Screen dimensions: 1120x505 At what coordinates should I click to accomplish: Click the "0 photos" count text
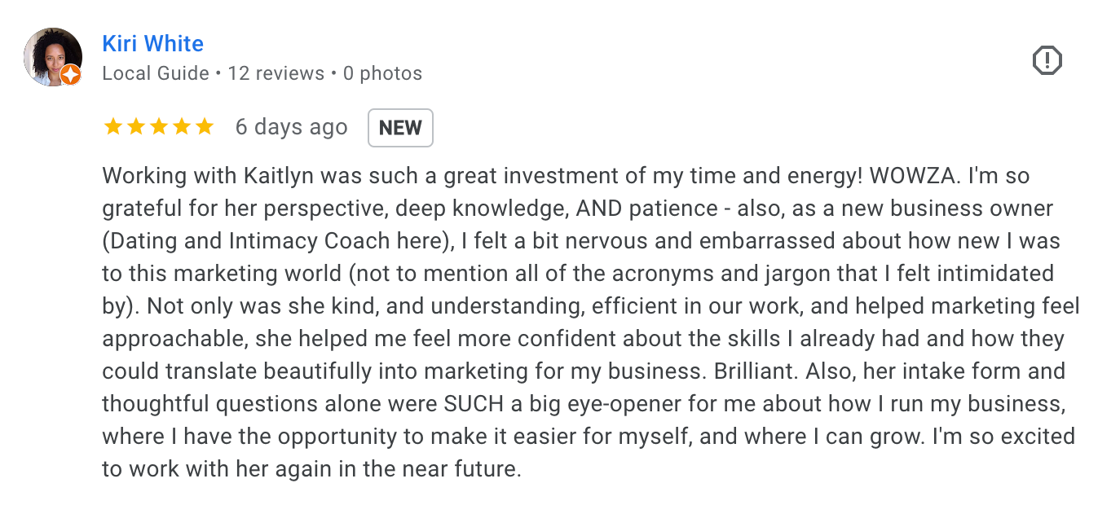click(382, 73)
